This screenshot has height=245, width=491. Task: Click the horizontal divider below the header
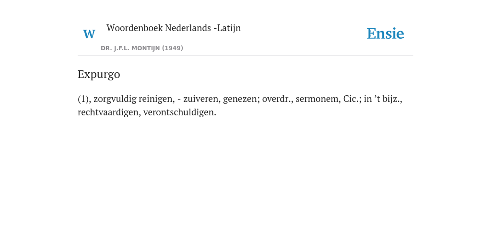[x=245, y=56]
